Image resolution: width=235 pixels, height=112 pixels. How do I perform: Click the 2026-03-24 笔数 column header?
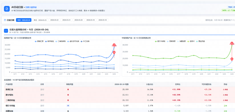point(122,84)
